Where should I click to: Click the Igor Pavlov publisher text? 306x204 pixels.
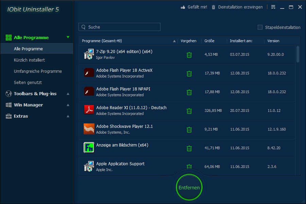pyautogui.click(x=105, y=57)
